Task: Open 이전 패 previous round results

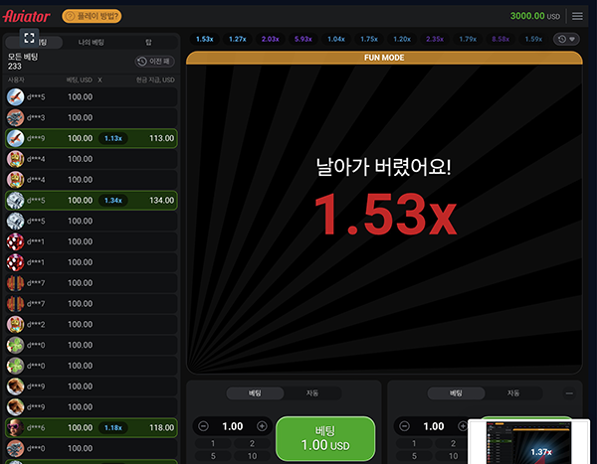Action: coord(155,62)
